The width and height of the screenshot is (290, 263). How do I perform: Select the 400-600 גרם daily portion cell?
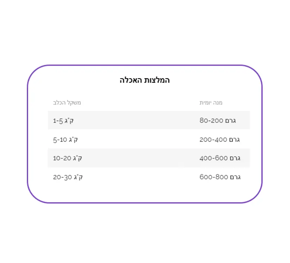pyautogui.click(x=220, y=158)
